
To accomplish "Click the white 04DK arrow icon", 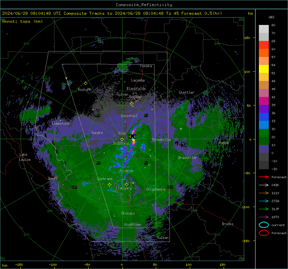I will [264, 185].
